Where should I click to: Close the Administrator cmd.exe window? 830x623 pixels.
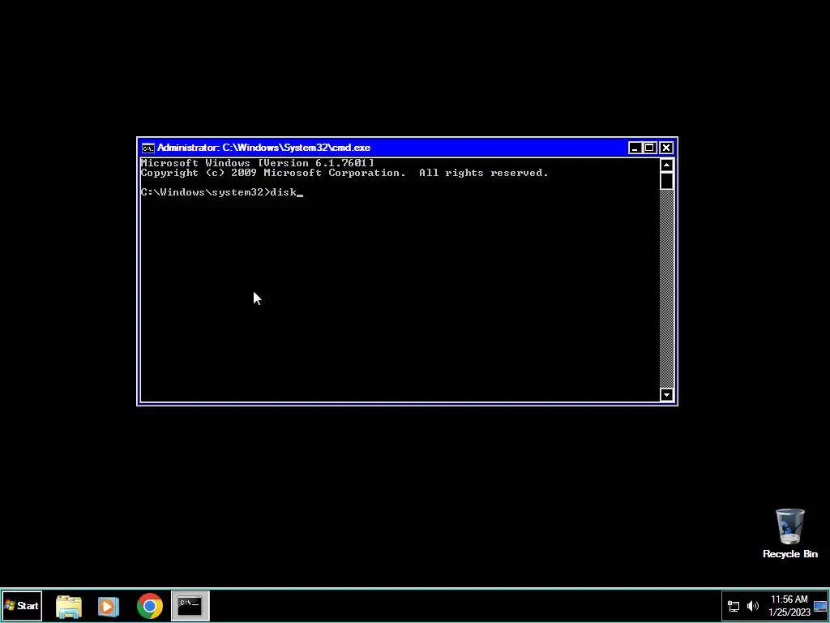point(666,148)
